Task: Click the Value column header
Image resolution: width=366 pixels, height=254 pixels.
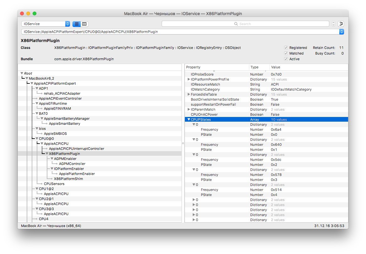Action: click(x=276, y=67)
